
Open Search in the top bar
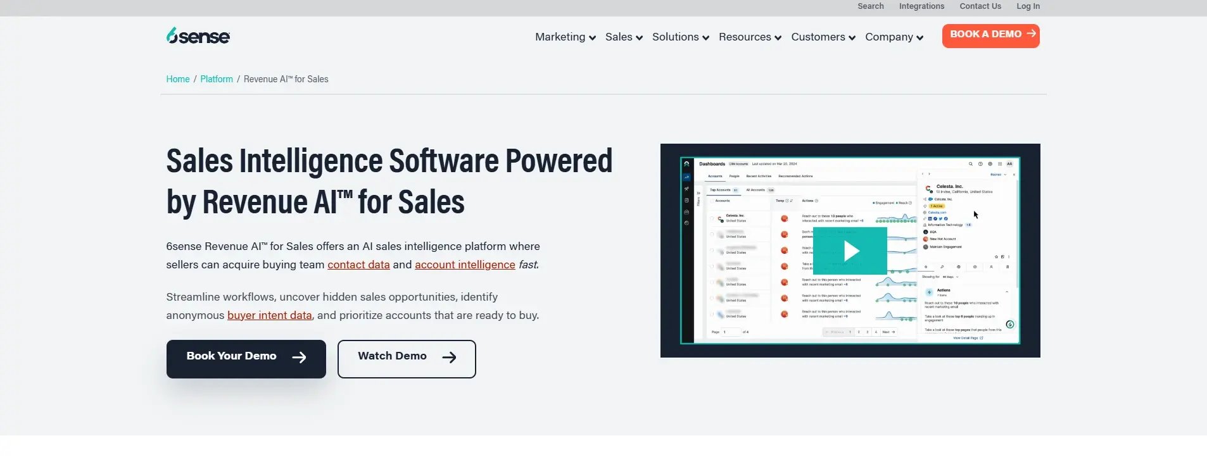871,6
